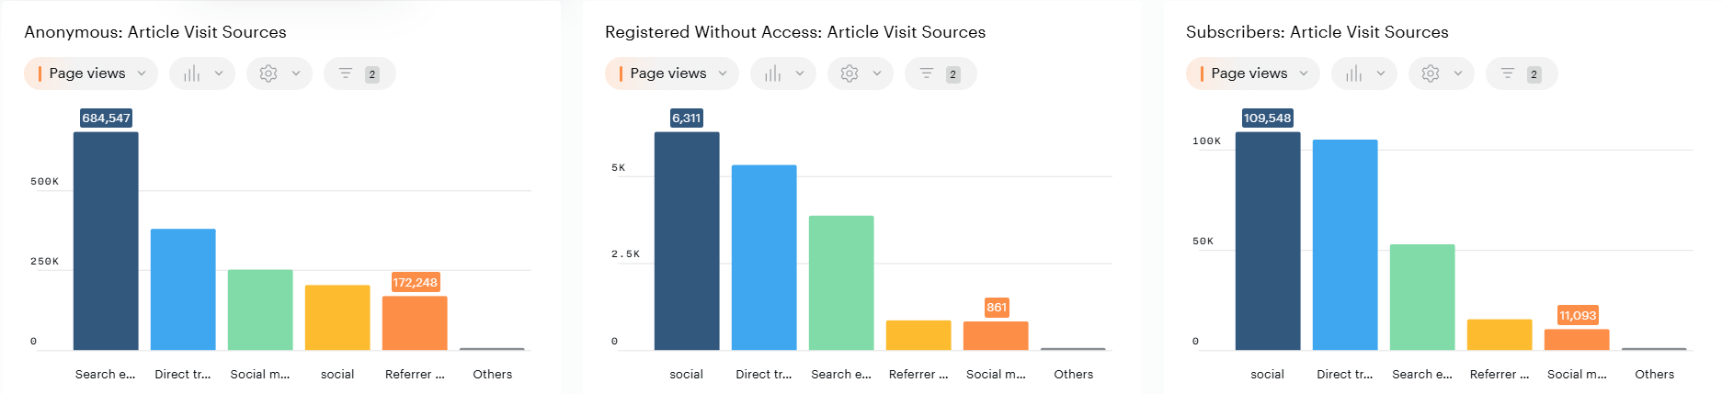
Task: Click filter icon in Registered Without Access panel
Action: [927, 73]
